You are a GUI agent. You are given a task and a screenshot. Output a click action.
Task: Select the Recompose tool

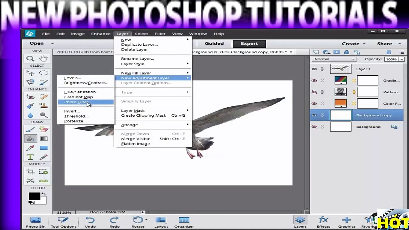tap(44, 172)
